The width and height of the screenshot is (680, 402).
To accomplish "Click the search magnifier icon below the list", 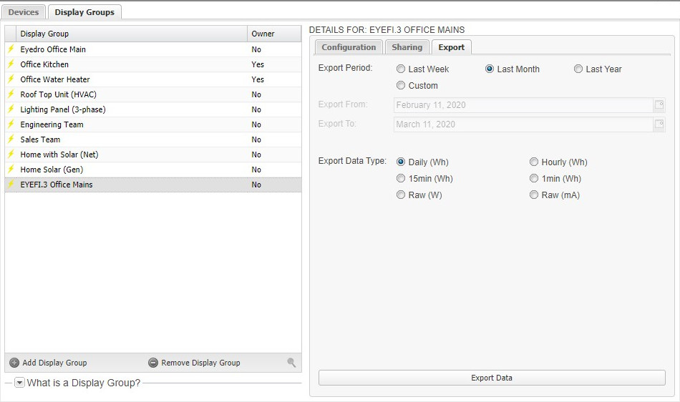I will point(291,363).
